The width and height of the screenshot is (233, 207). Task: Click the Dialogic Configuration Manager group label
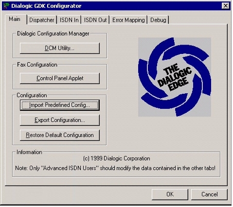click(53, 34)
